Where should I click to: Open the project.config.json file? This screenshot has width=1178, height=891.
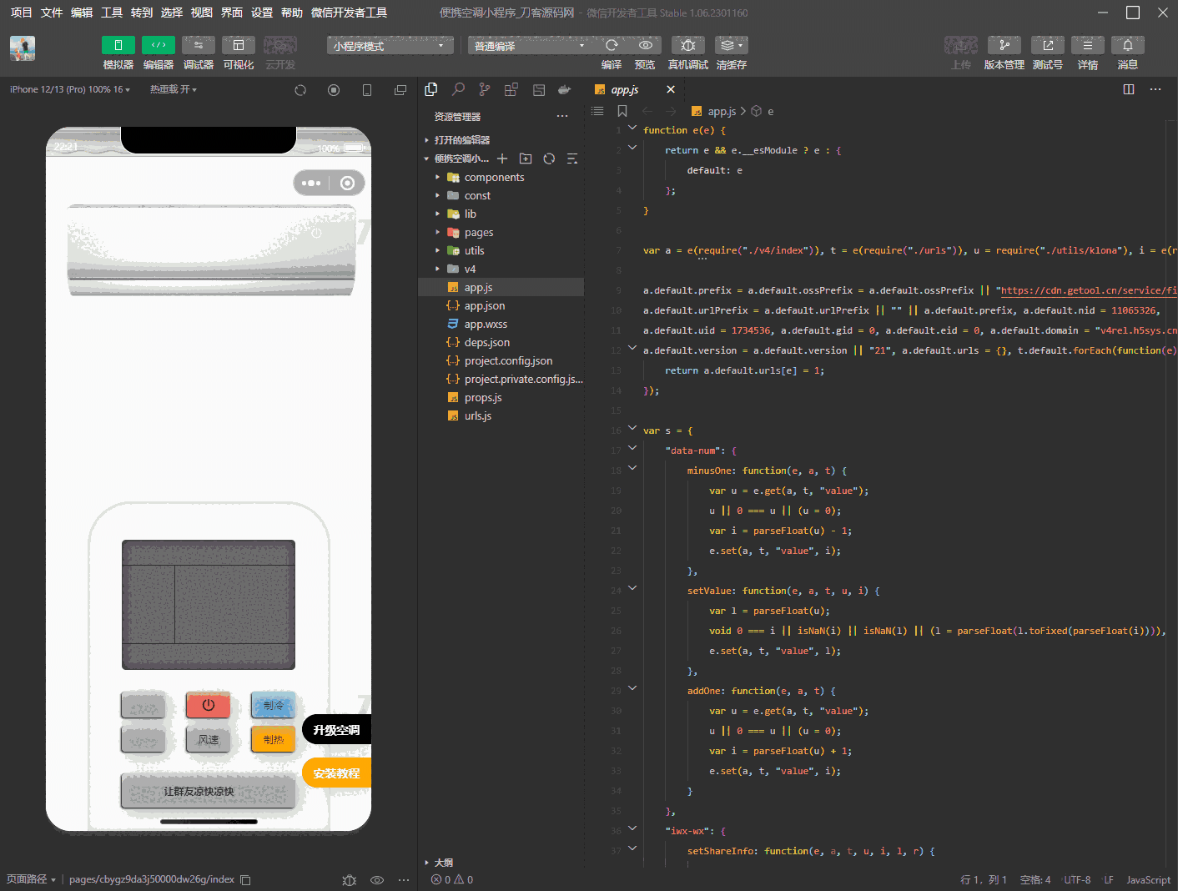[x=508, y=361]
